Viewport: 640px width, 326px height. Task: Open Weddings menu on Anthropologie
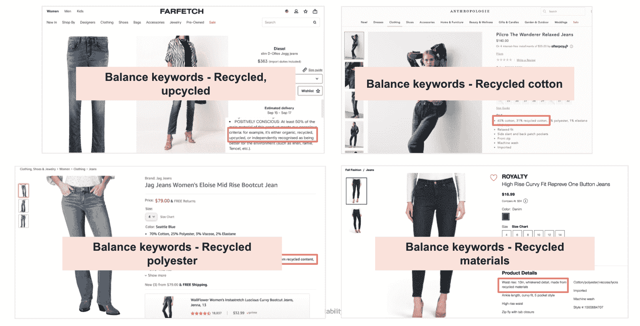561,23
